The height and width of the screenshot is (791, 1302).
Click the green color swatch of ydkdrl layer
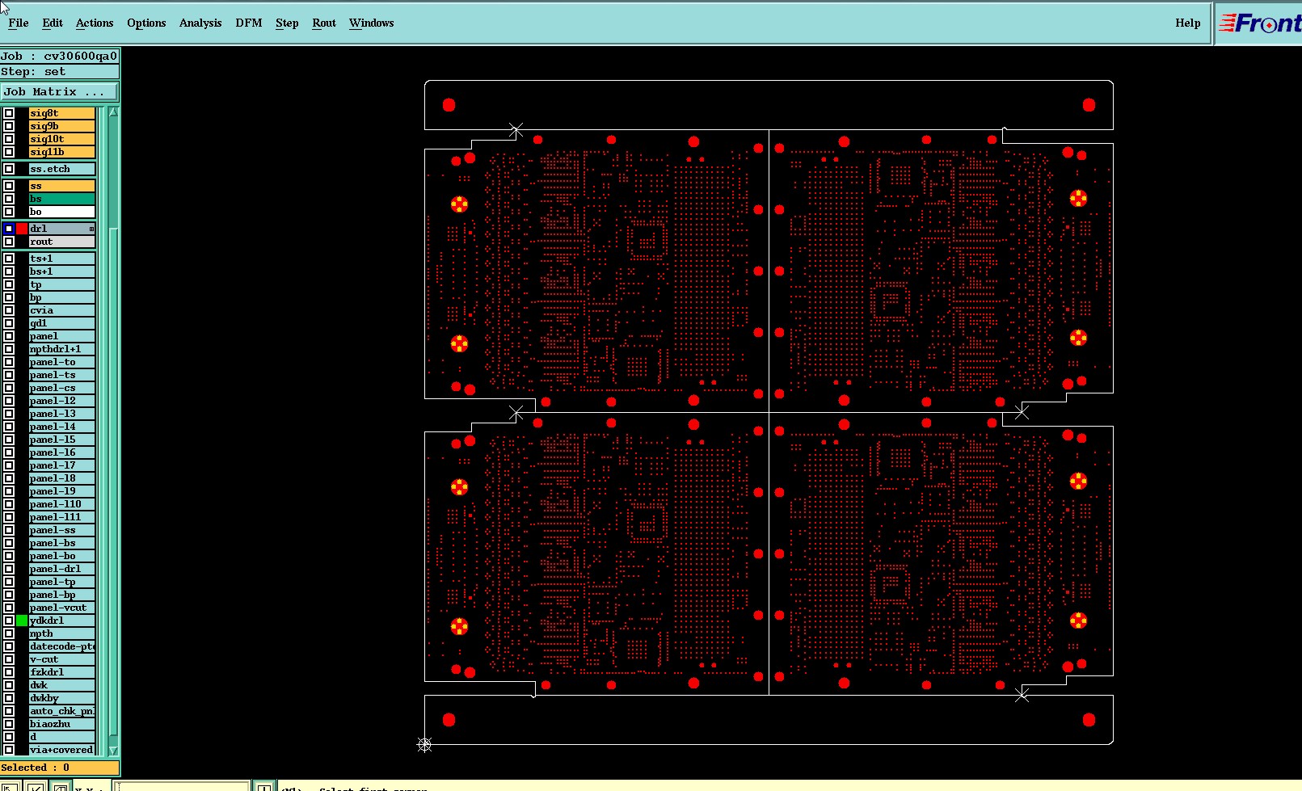pyautogui.click(x=22, y=621)
